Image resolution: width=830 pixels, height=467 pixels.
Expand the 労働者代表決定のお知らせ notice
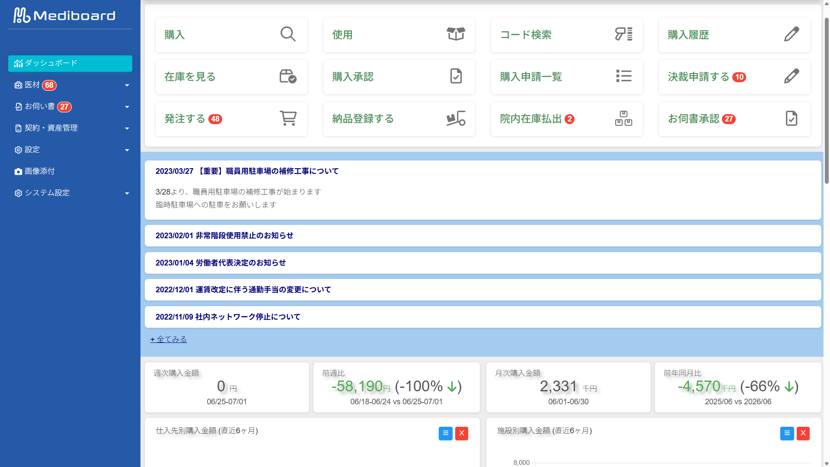click(483, 263)
